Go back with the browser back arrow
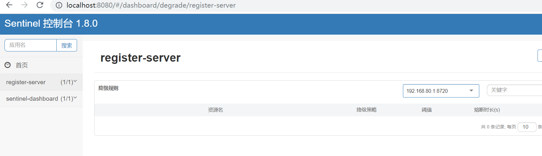The height and width of the screenshot is (156, 542). tap(9, 5)
